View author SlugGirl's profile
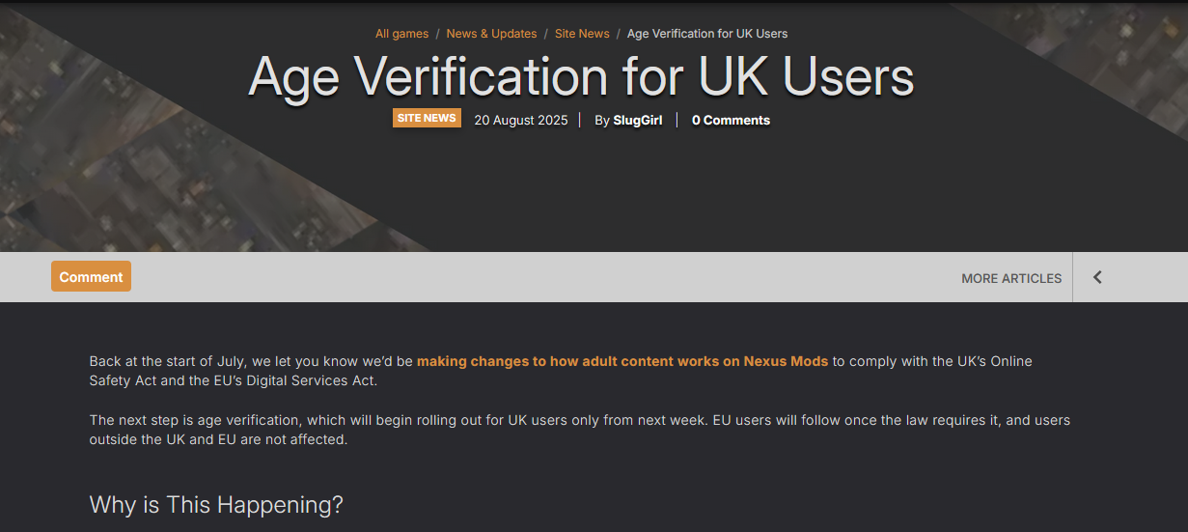 tap(638, 121)
